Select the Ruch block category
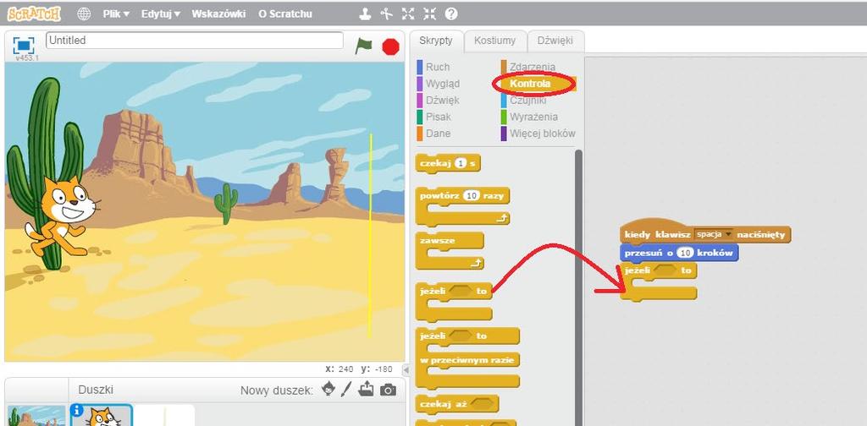The image size is (867, 426). (438, 67)
